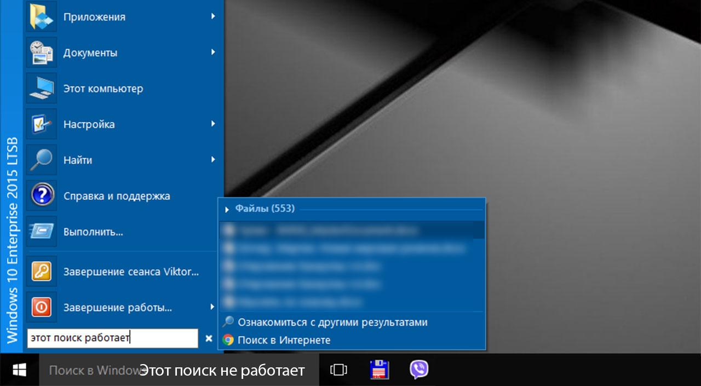Expand the Приложения submenu arrow
Image resolution: width=701 pixels, height=386 pixels.
point(213,17)
